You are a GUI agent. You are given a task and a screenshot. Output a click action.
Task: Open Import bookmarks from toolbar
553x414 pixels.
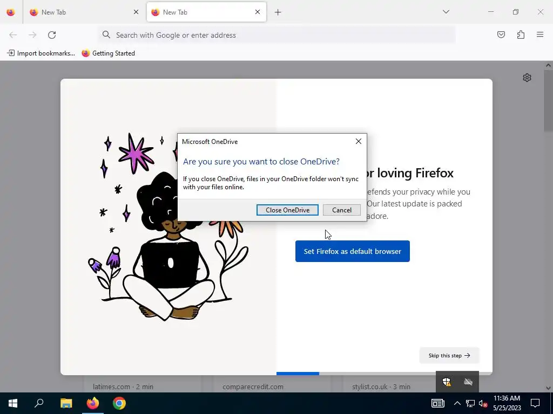(x=41, y=53)
